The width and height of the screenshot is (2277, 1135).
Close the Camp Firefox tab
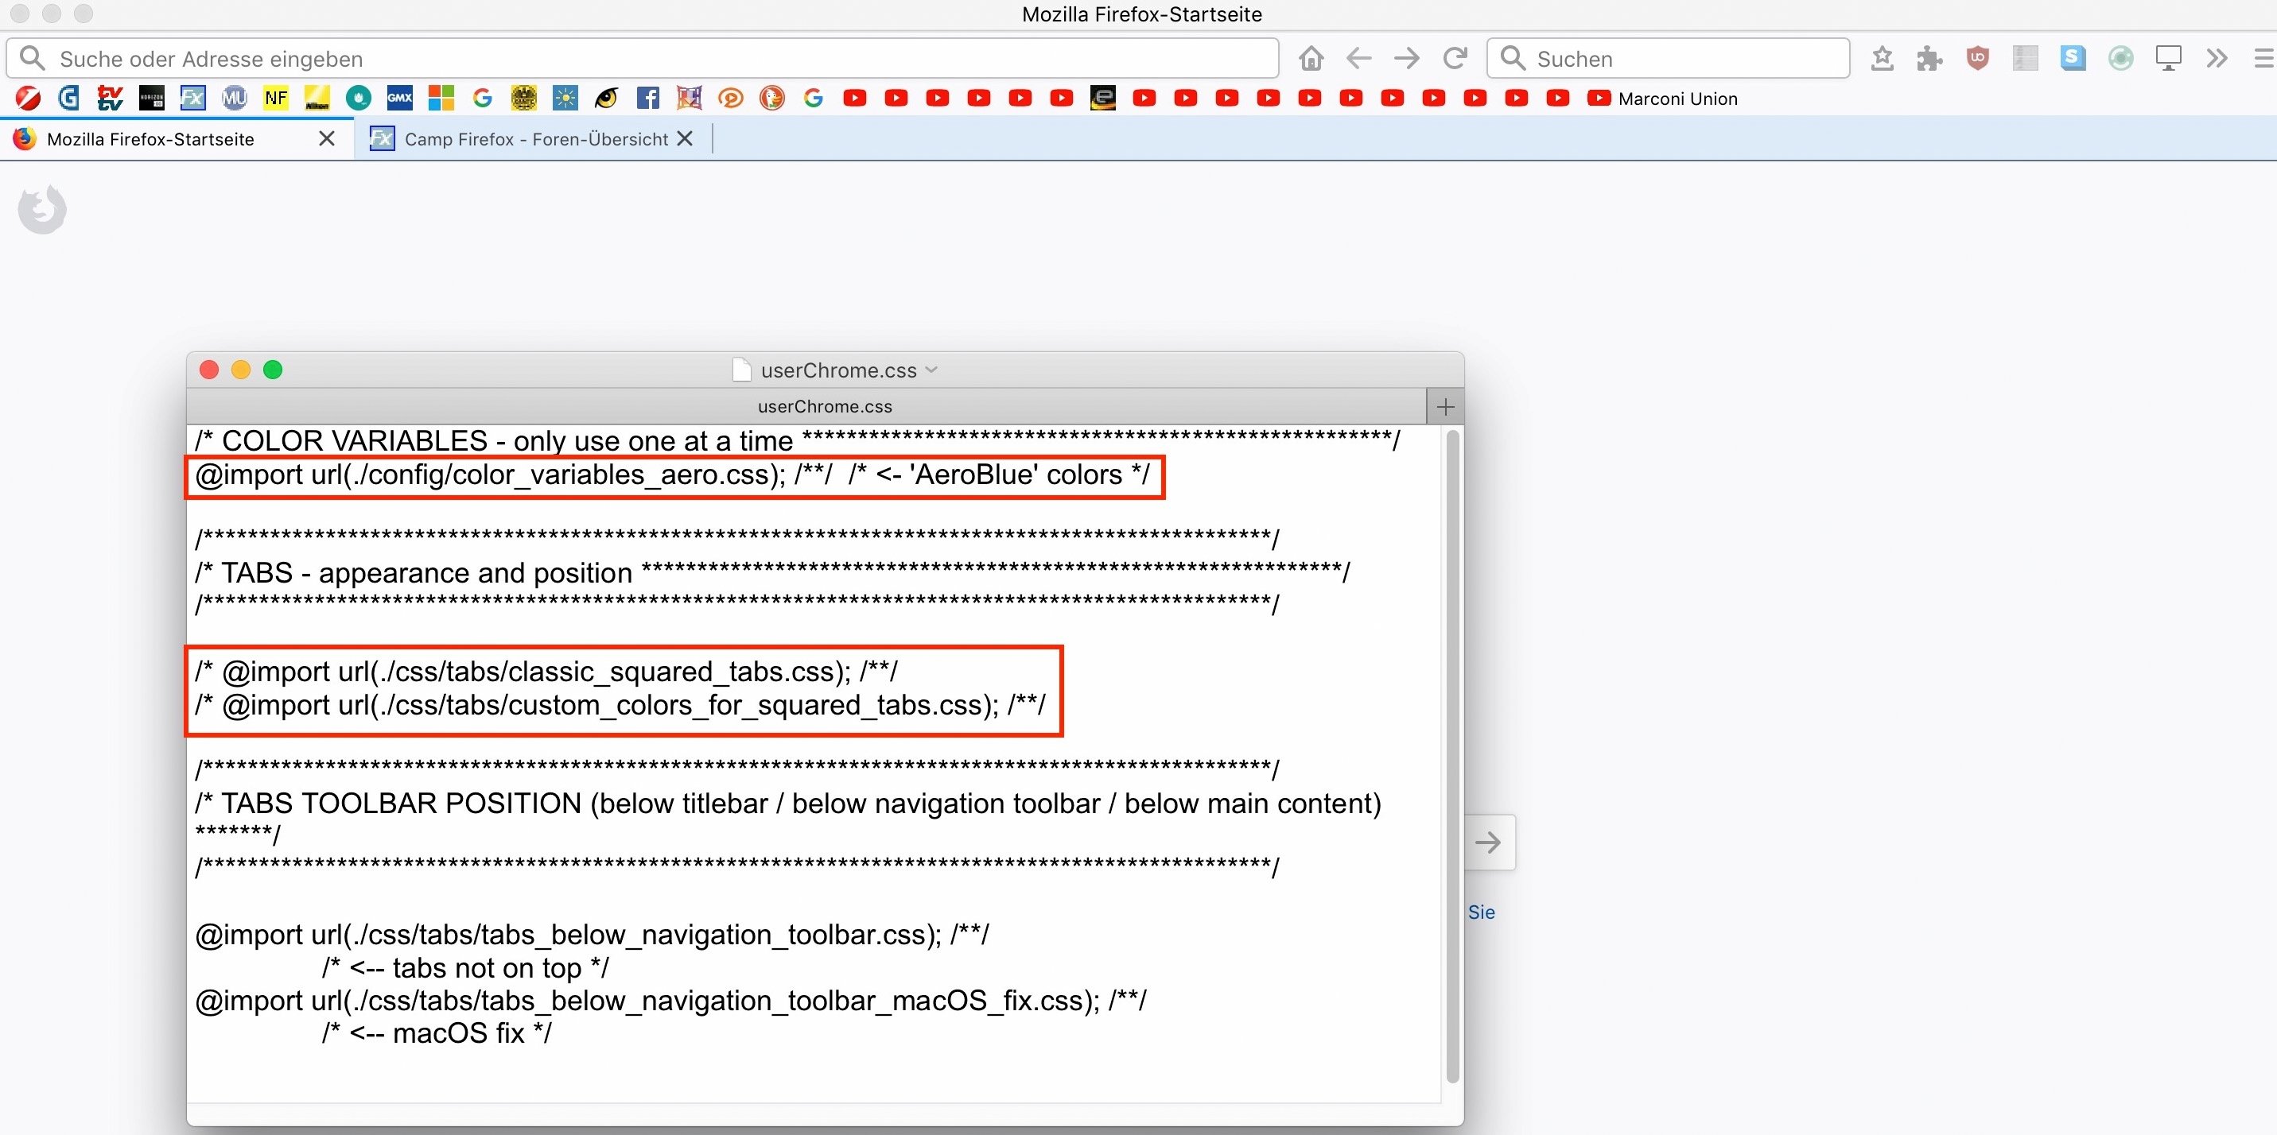click(x=684, y=138)
